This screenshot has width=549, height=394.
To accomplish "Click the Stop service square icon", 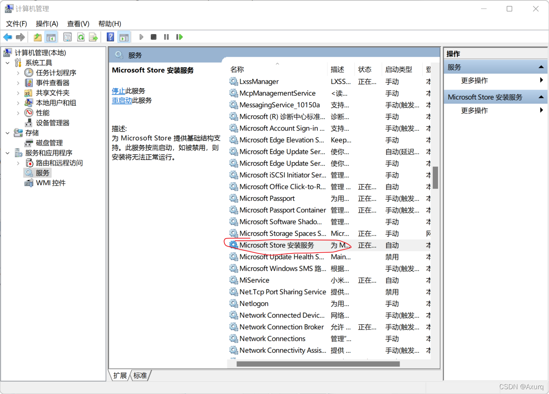I will (x=153, y=37).
